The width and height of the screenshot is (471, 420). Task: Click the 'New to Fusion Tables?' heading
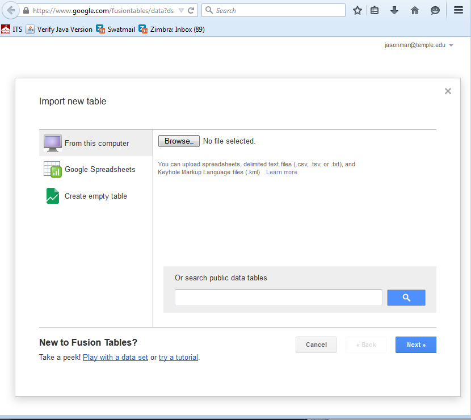point(88,342)
